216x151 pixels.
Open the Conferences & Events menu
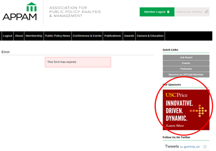(87, 36)
